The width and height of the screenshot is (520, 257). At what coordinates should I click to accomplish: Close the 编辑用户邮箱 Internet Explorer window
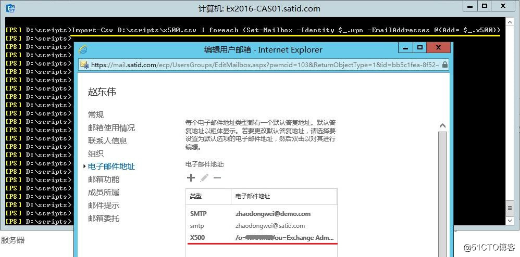click(x=438, y=48)
